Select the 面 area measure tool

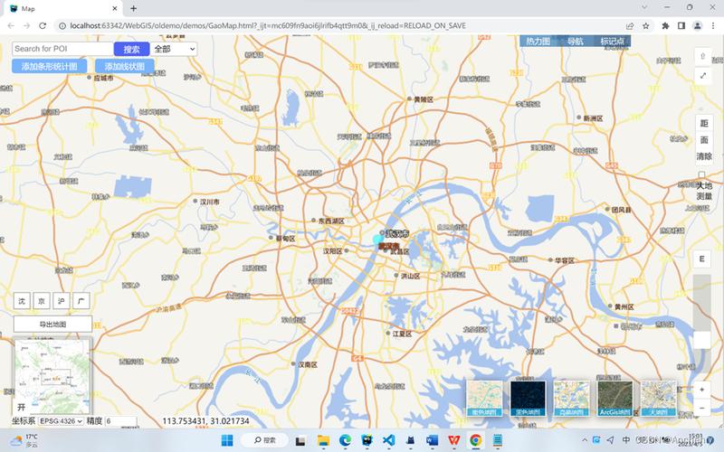click(703, 140)
